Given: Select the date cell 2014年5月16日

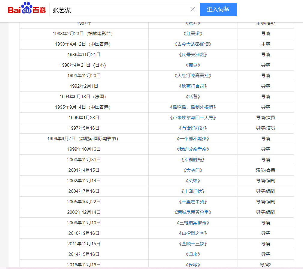Looking at the screenshot, I should pyautogui.click(x=84, y=254).
